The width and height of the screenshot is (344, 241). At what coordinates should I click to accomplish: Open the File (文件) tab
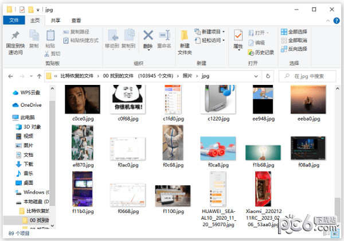tap(14, 21)
